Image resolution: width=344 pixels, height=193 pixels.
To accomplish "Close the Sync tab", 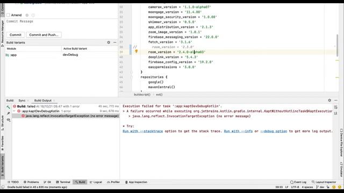I will [x=28, y=101].
